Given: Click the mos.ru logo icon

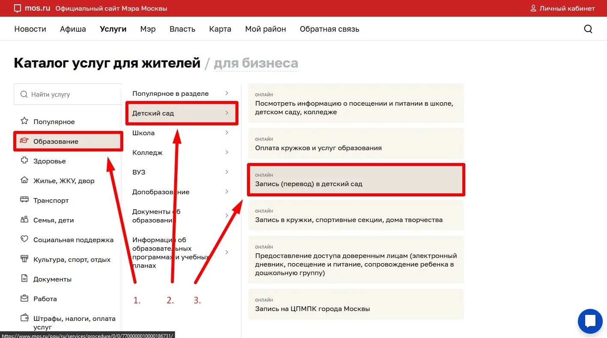Looking at the screenshot, I should pos(18,9).
